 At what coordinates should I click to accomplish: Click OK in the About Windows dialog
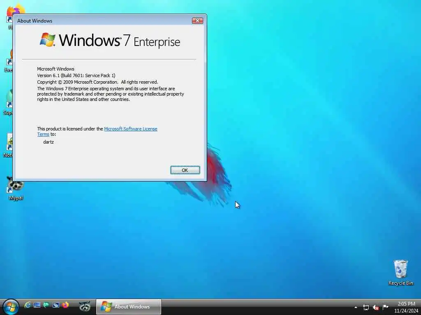click(x=185, y=170)
